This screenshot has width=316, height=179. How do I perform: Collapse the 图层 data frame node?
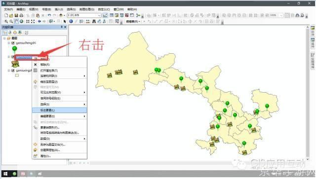pos(4,38)
